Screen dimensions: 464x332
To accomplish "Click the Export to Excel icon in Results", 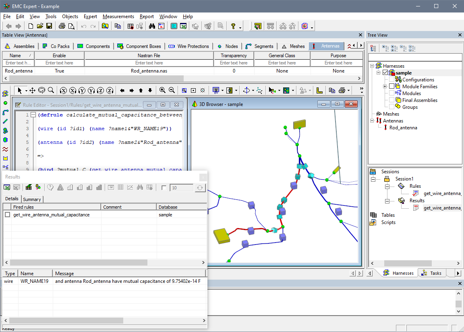I will pos(7,187).
